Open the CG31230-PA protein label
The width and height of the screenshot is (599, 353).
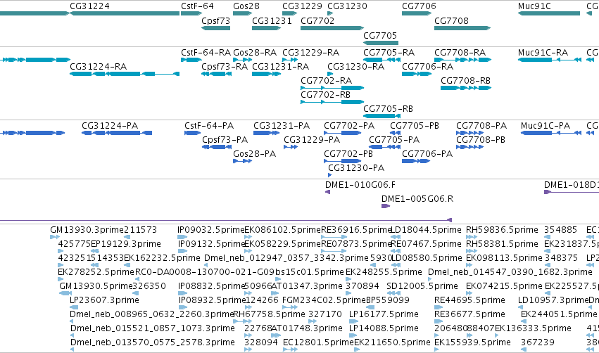[356, 168]
